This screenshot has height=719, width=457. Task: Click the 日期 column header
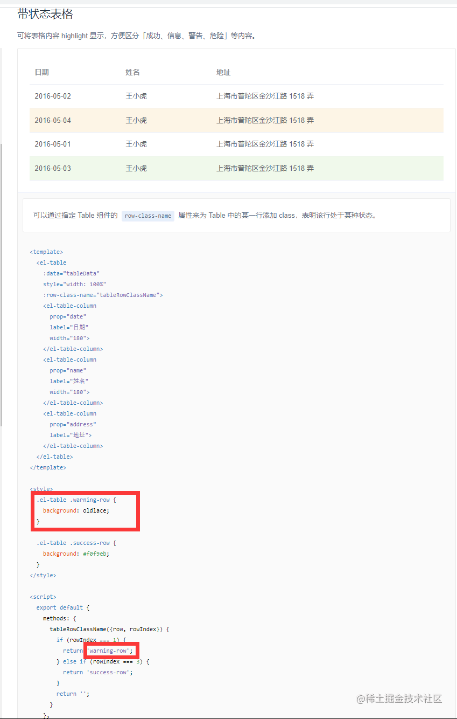(x=42, y=72)
